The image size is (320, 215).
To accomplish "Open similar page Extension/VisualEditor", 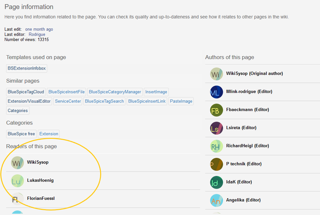I will pos(29,101).
